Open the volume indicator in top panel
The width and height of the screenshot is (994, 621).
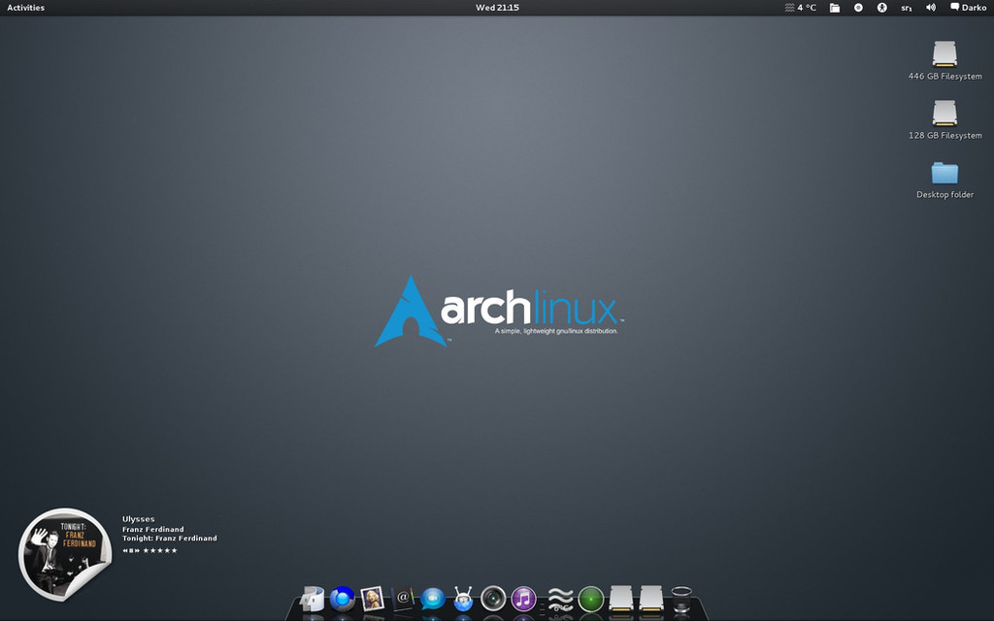931,8
